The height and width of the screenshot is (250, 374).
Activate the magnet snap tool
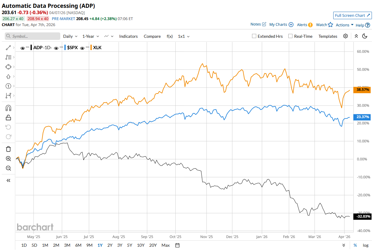point(8,108)
